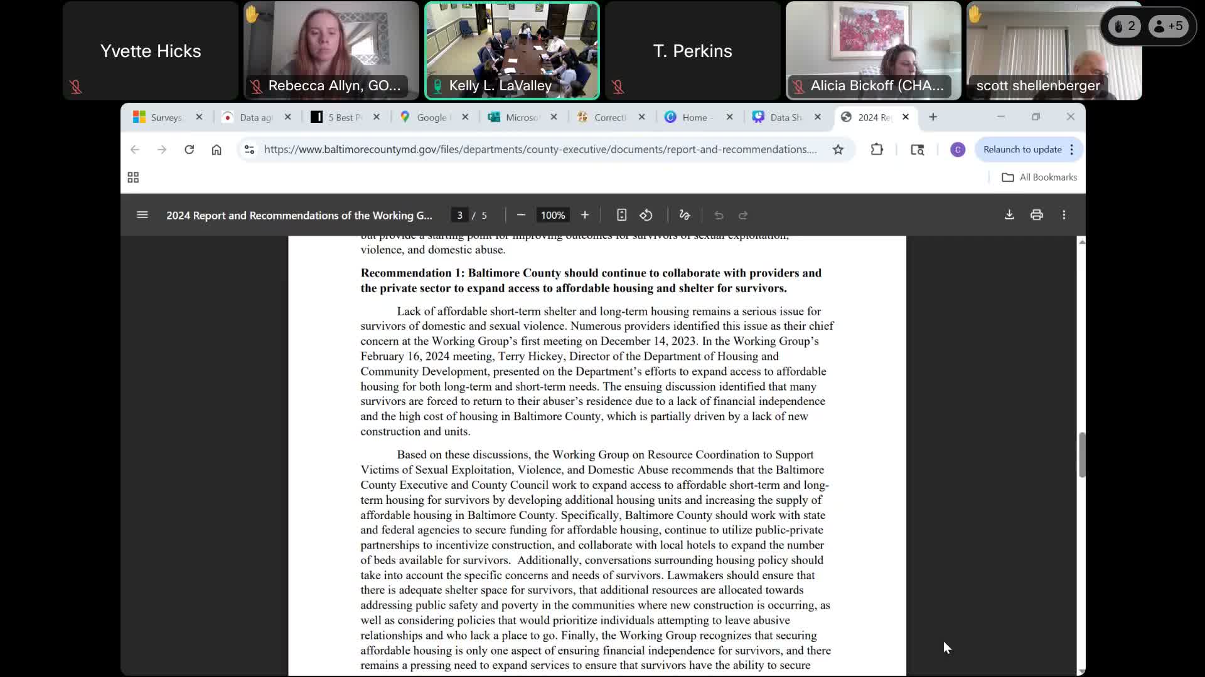Bookmark this page with the star

(838, 149)
